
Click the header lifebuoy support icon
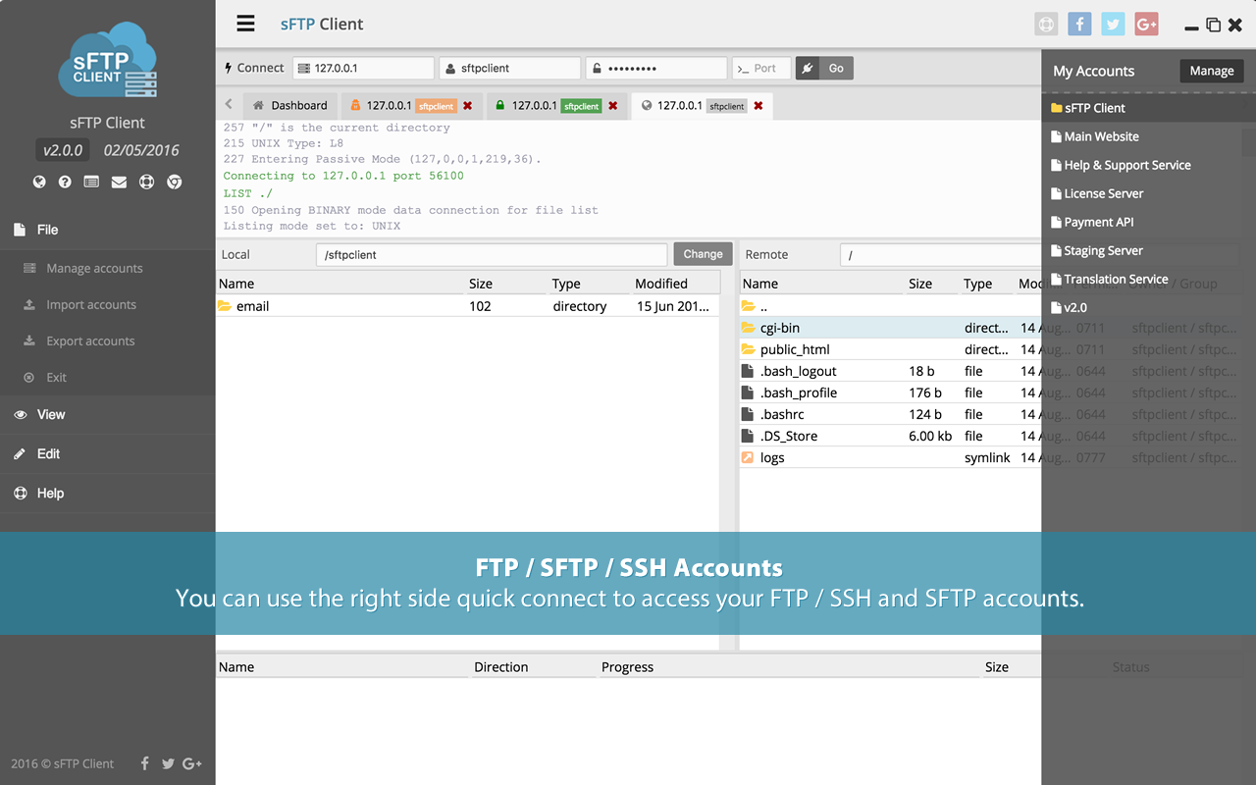tap(1047, 25)
